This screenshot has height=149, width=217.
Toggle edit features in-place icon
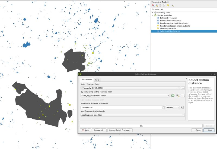click(x=168, y=5)
